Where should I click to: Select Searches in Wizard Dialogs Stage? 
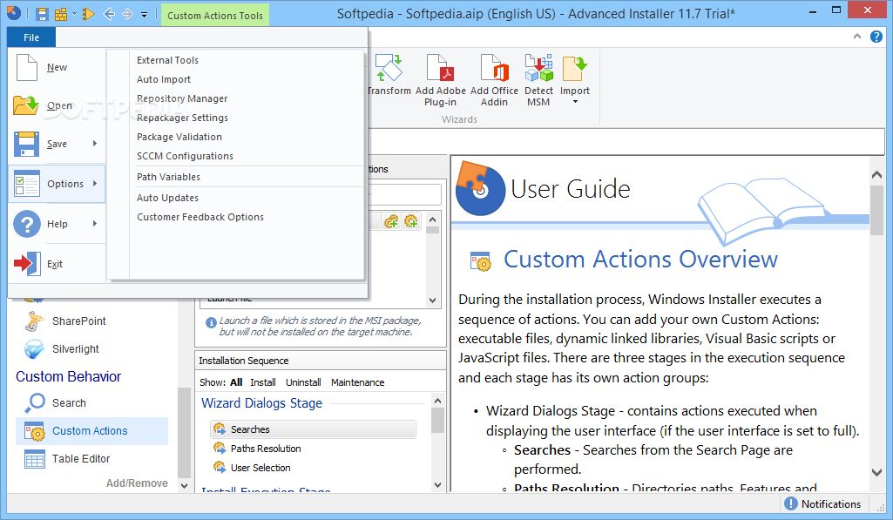tap(314, 429)
